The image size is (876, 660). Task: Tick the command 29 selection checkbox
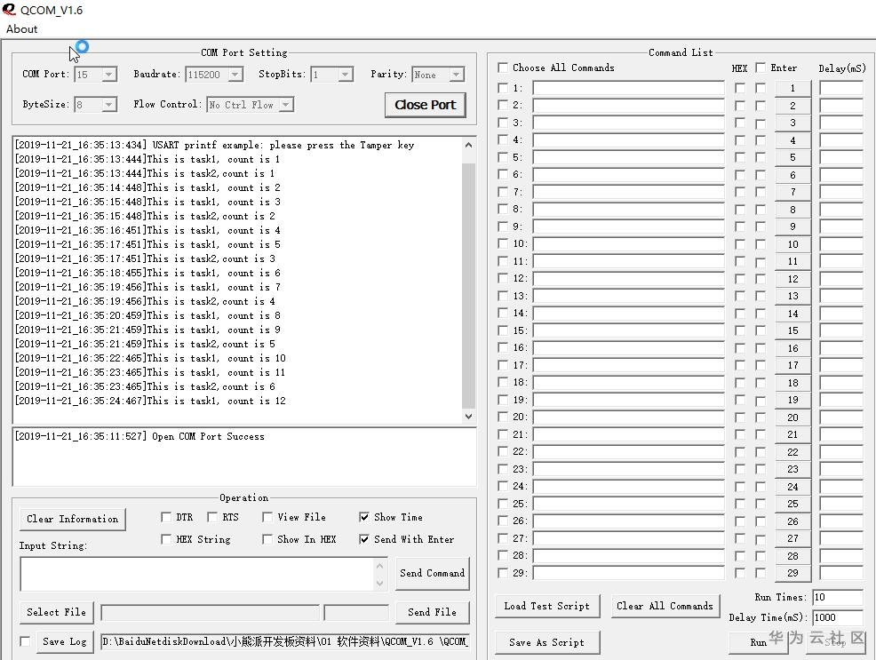[503, 573]
